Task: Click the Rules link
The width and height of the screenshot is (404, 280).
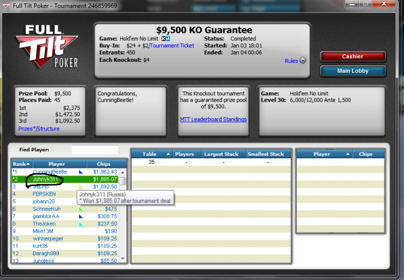Action: [x=291, y=61]
